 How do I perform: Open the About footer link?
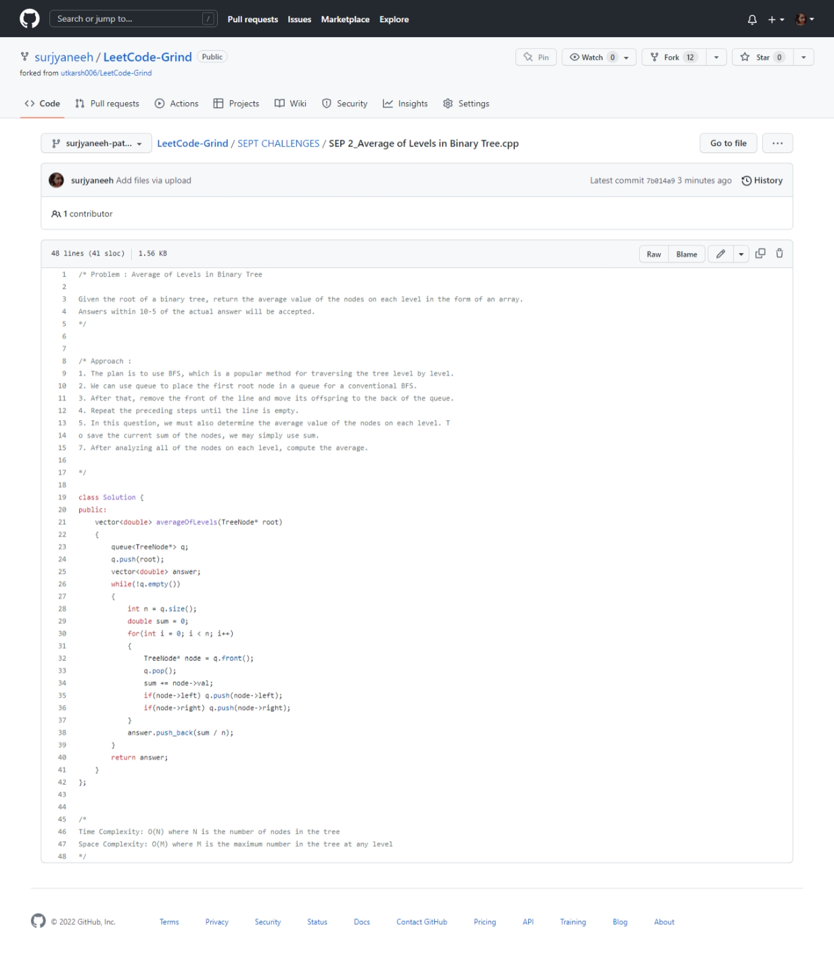pyautogui.click(x=664, y=922)
